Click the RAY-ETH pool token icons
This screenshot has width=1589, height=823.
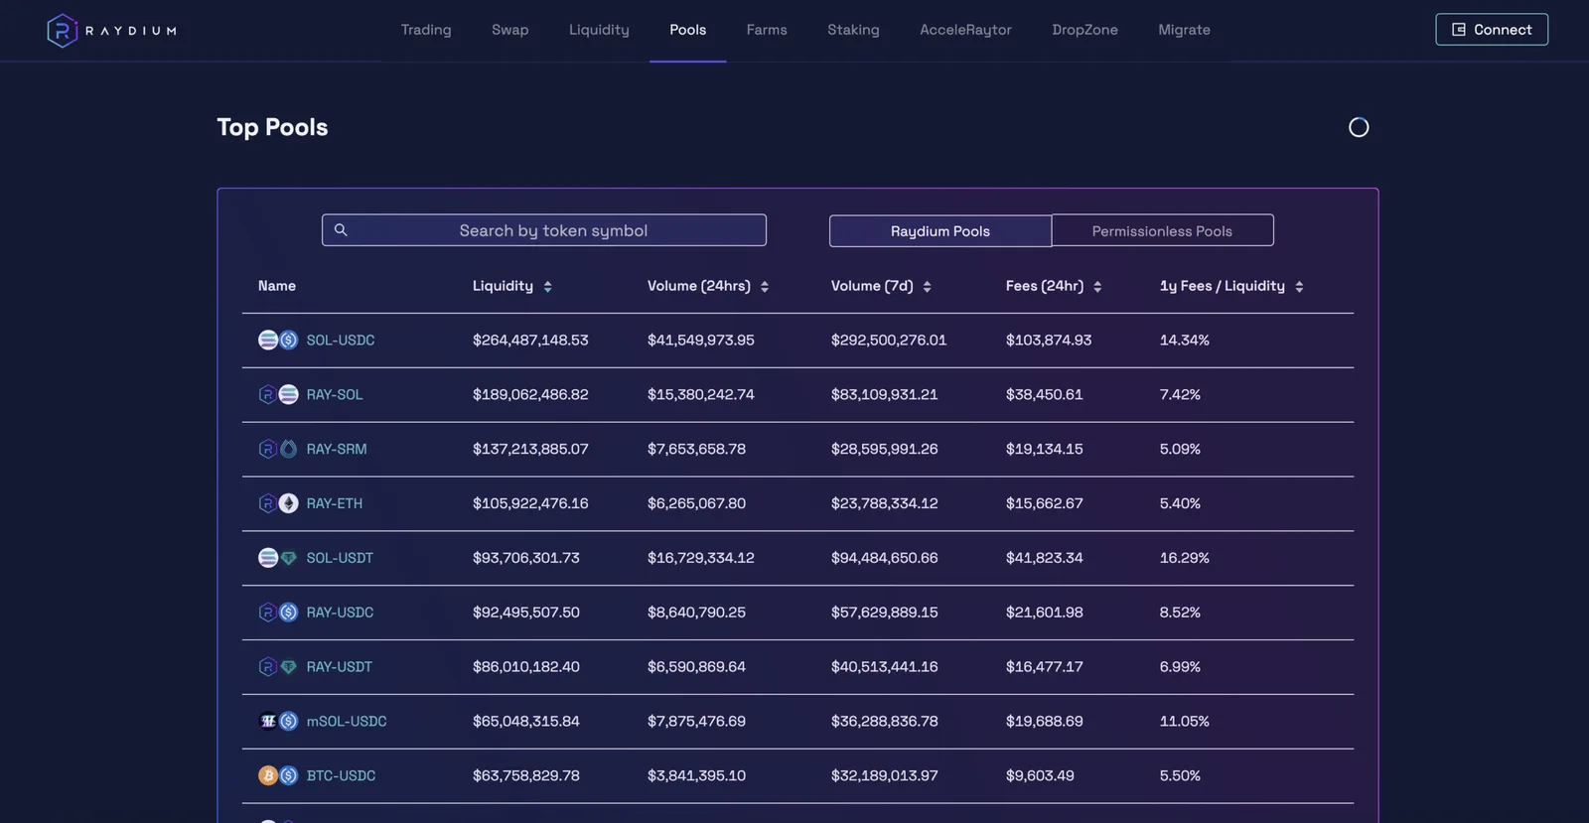[x=278, y=504]
